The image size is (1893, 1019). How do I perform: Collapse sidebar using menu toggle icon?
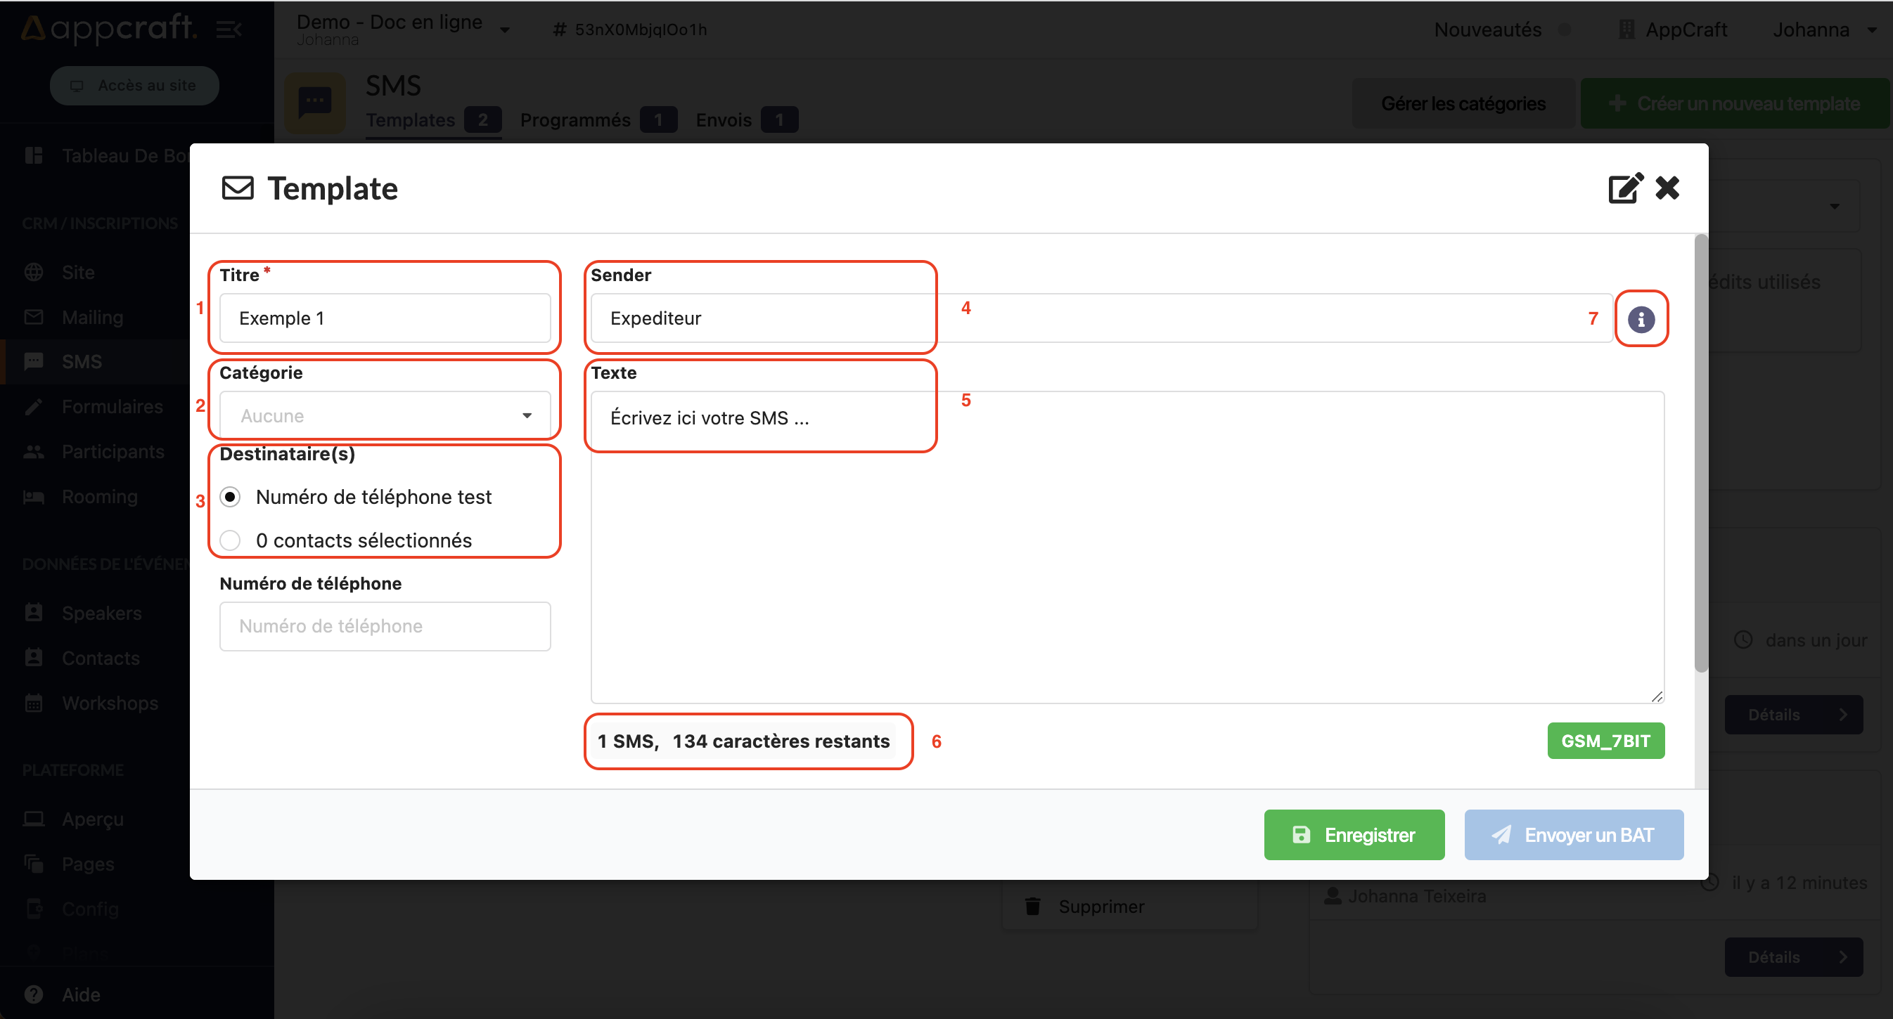pyautogui.click(x=229, y=30)
